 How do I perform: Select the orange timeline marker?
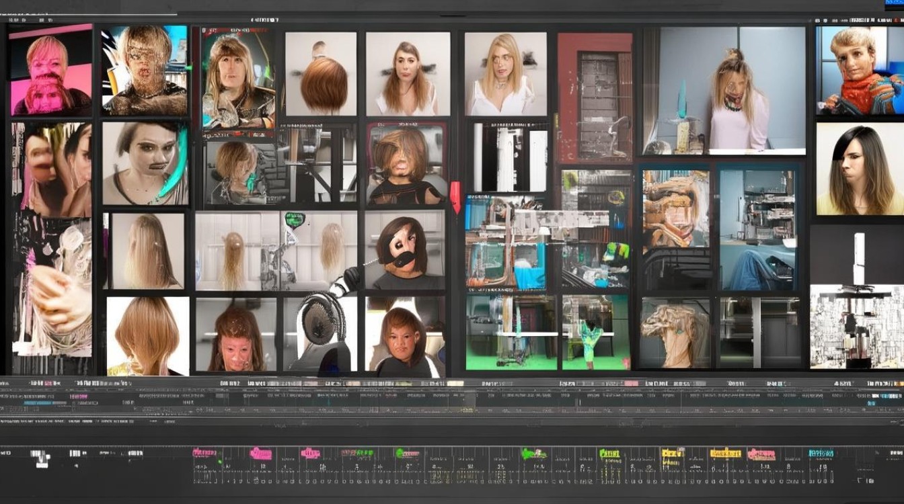pos(726,454)
